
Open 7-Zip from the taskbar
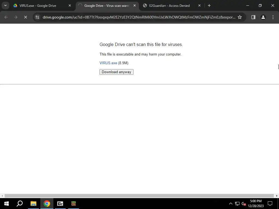click(x=60, y=204)
